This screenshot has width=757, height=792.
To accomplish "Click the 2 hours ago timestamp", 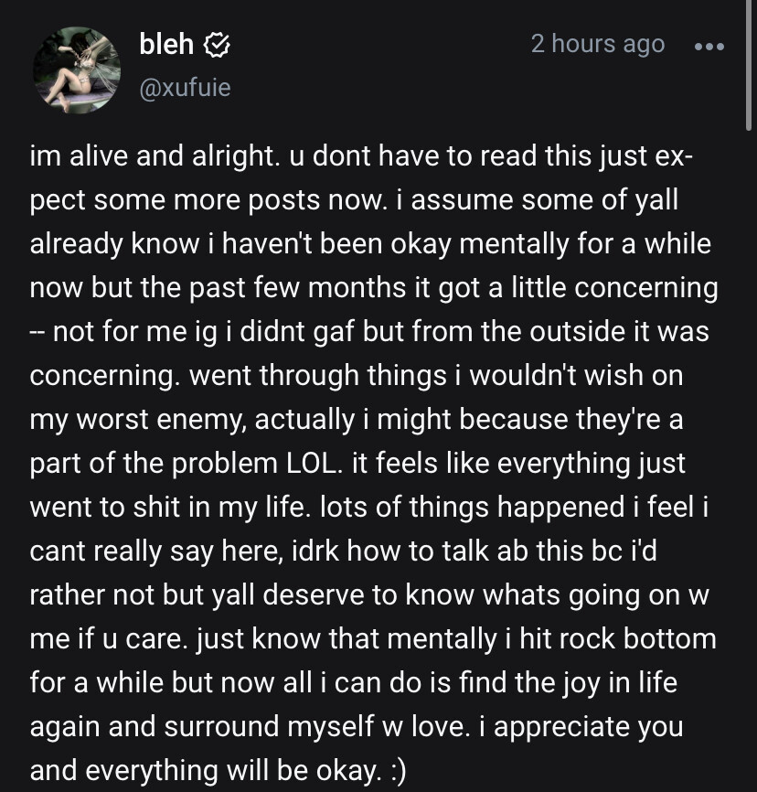I will tap(597, 44).
